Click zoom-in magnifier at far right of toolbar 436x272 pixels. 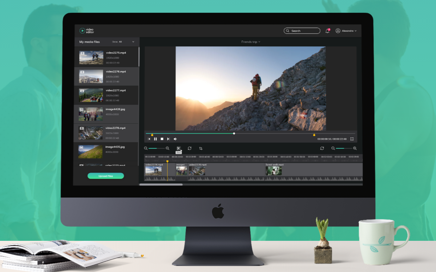[355, 148]
